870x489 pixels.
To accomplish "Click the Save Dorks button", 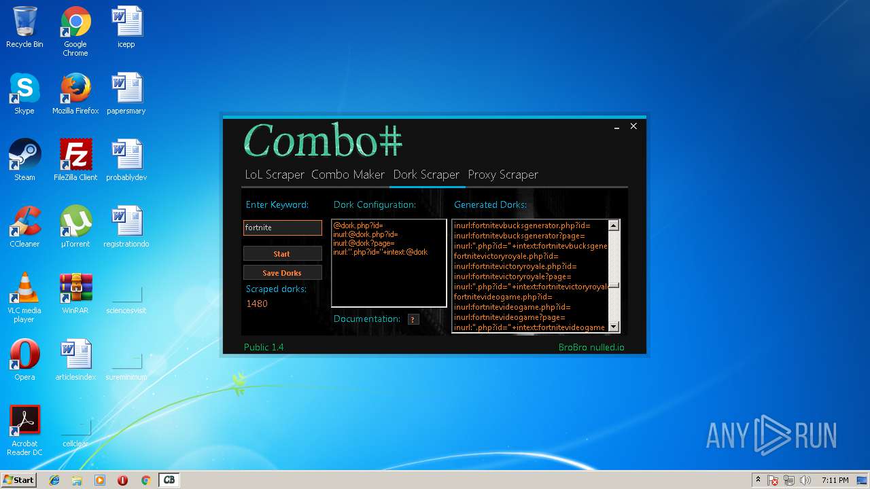I will (282, 272).
